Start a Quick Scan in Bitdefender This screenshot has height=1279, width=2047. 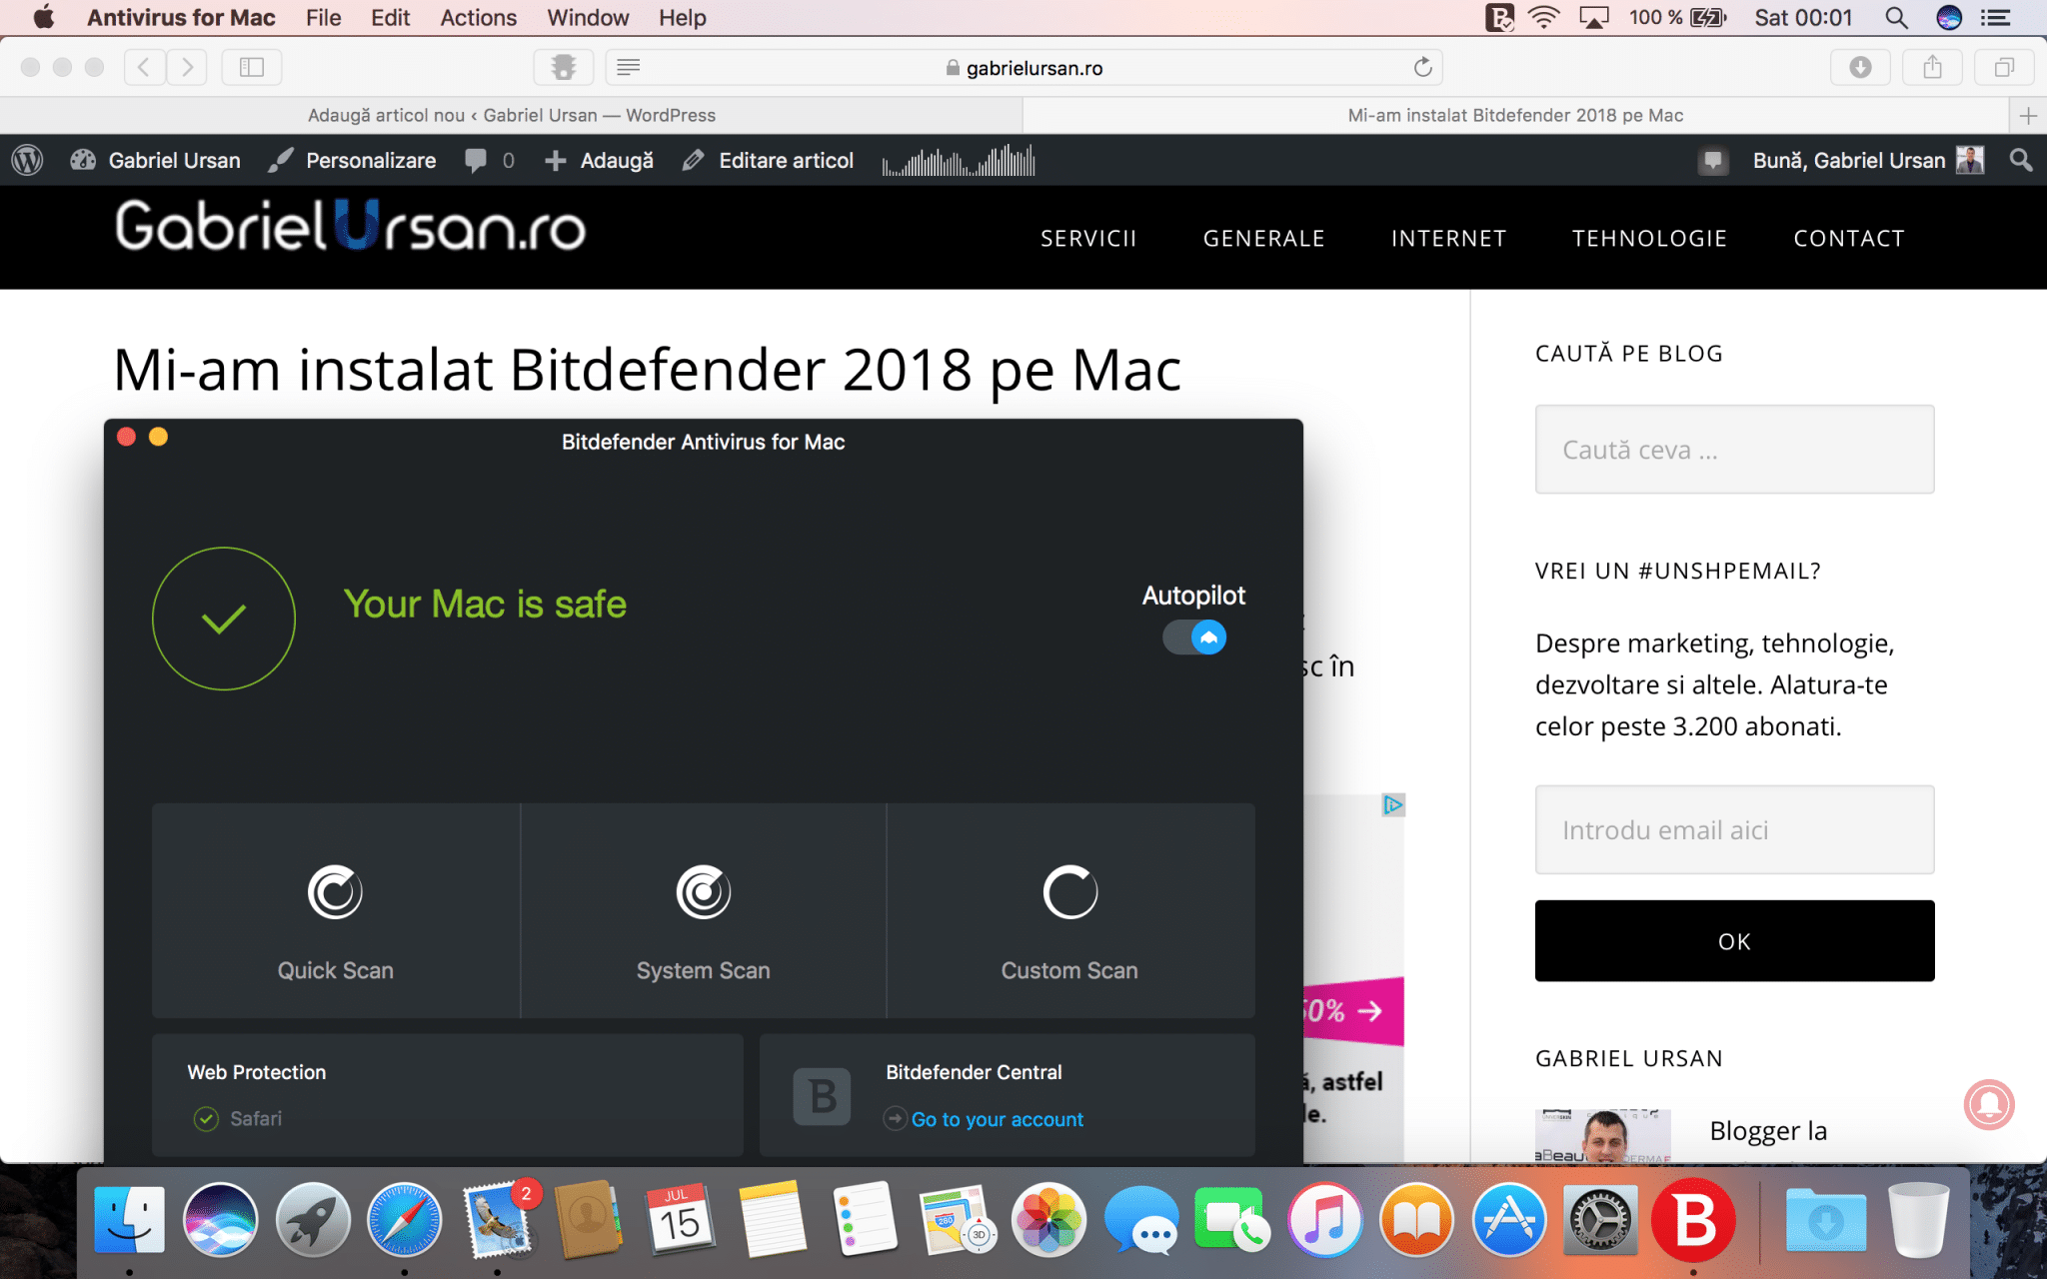click(x=336, y=910)
